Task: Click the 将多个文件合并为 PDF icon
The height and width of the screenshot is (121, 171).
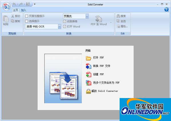Action: point(88,83)
